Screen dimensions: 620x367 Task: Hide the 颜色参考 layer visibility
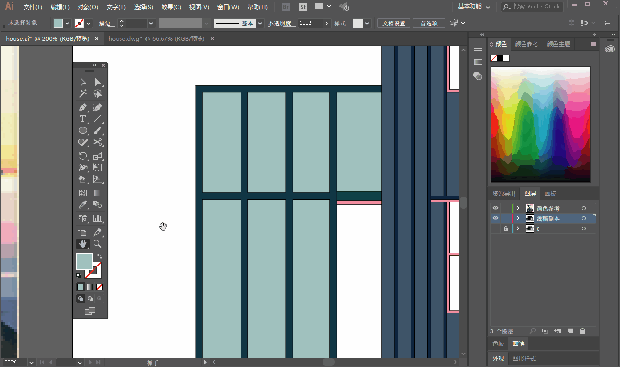click(x=495, y=208)
